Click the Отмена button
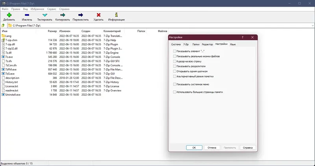Image resolution: width=315 pixels, height=166 pixels. coord(212,148)
